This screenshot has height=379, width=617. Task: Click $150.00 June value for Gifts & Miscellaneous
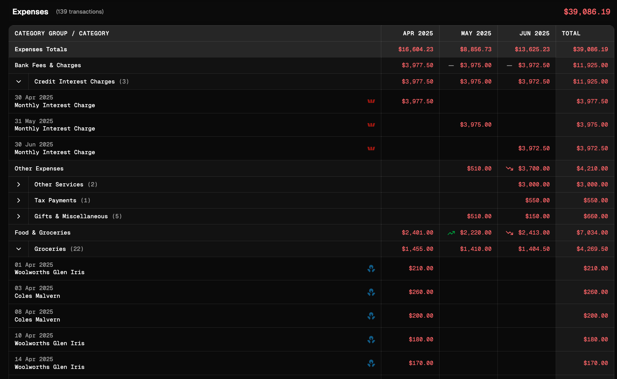coord(537,216)
